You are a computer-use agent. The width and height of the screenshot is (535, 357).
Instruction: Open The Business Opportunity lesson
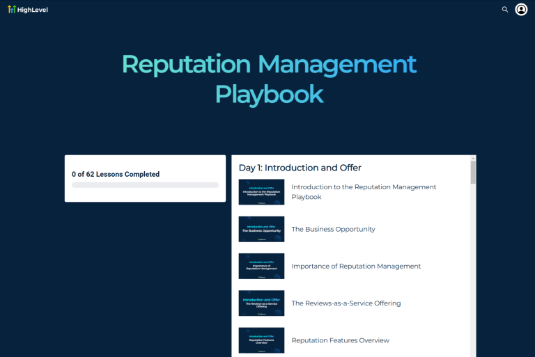[333, 229]
